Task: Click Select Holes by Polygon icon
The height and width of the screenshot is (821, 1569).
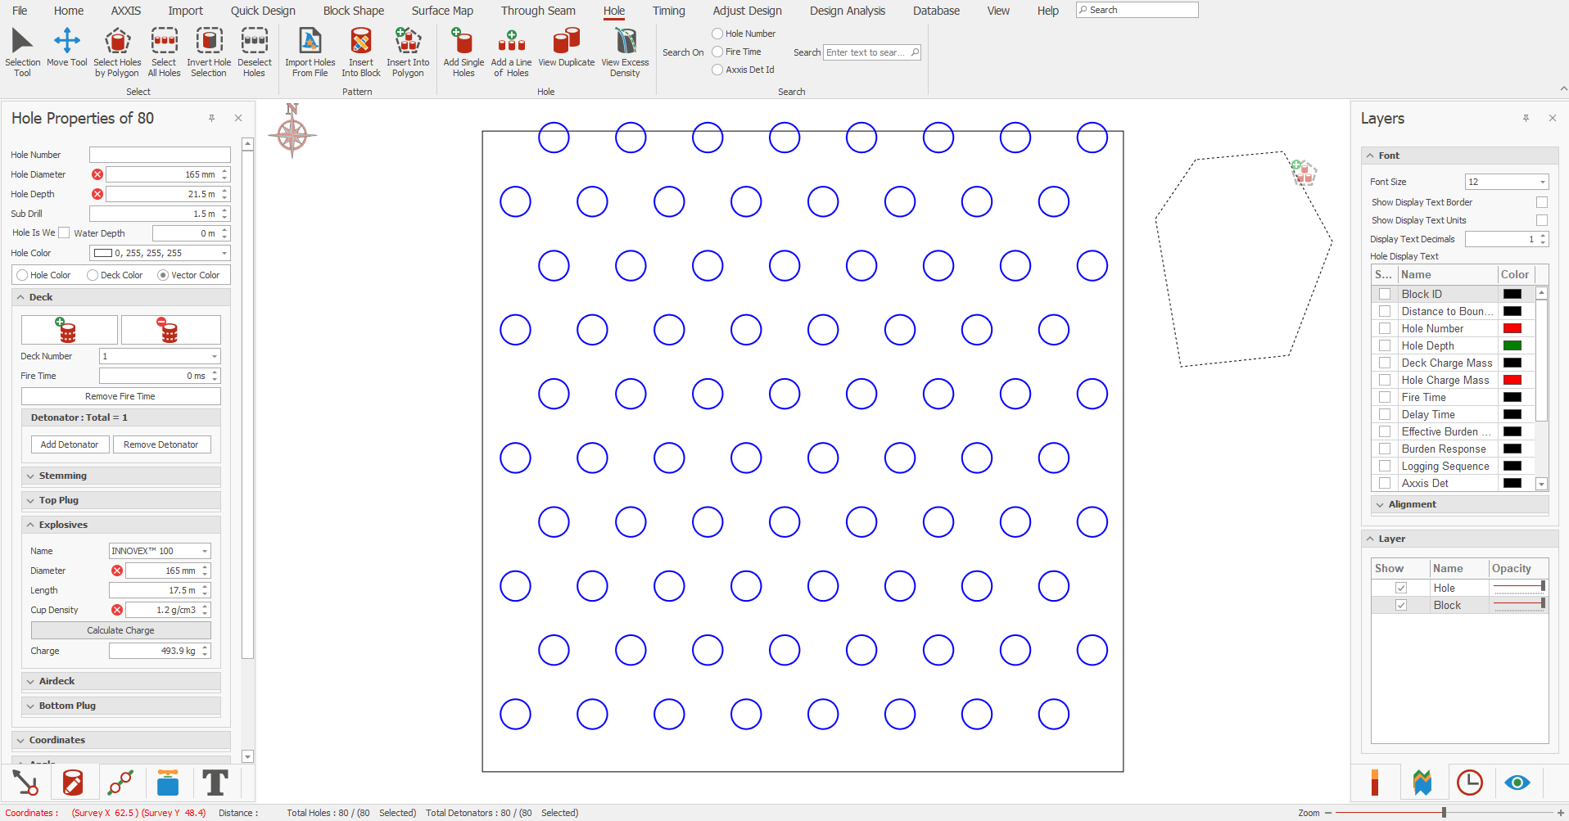Action: (x=117, y=41)
